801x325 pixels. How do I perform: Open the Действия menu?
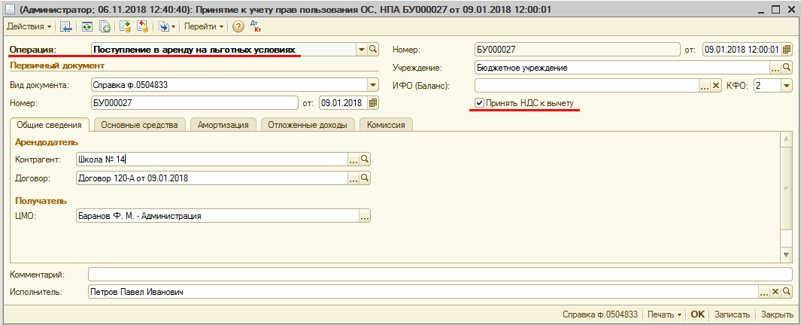(x=29, y=26)
